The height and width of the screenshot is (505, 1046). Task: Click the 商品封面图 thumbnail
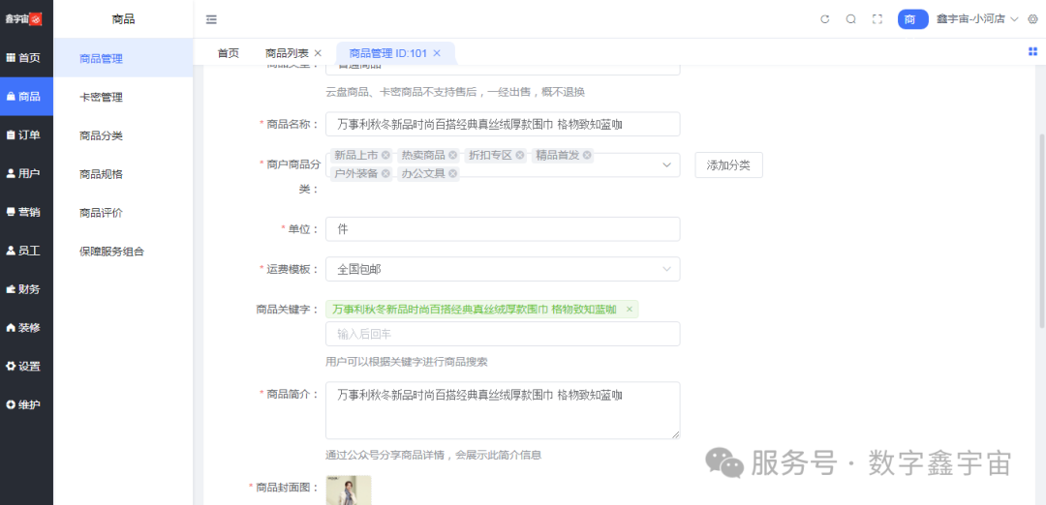click(x=349, y=490)
